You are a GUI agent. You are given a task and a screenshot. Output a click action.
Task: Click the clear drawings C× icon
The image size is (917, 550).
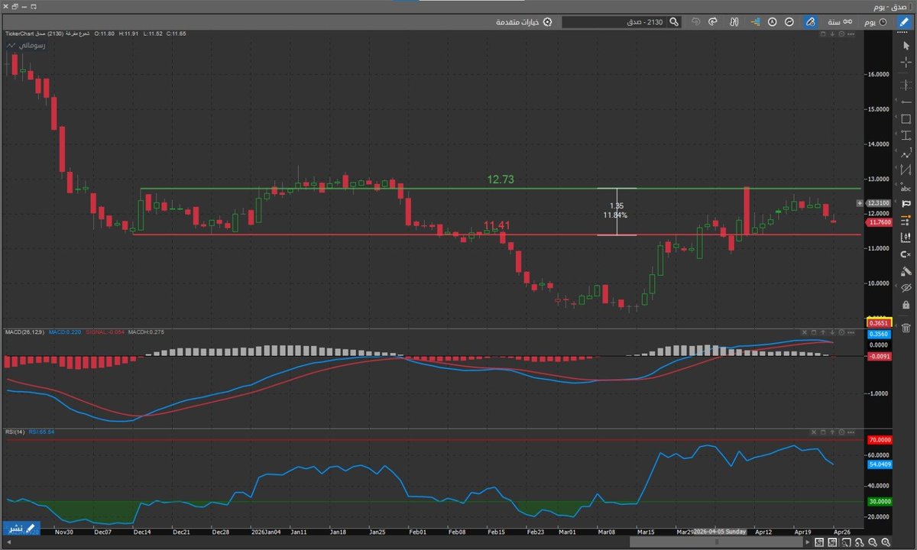pyautogui.click(x=906, y=254)
